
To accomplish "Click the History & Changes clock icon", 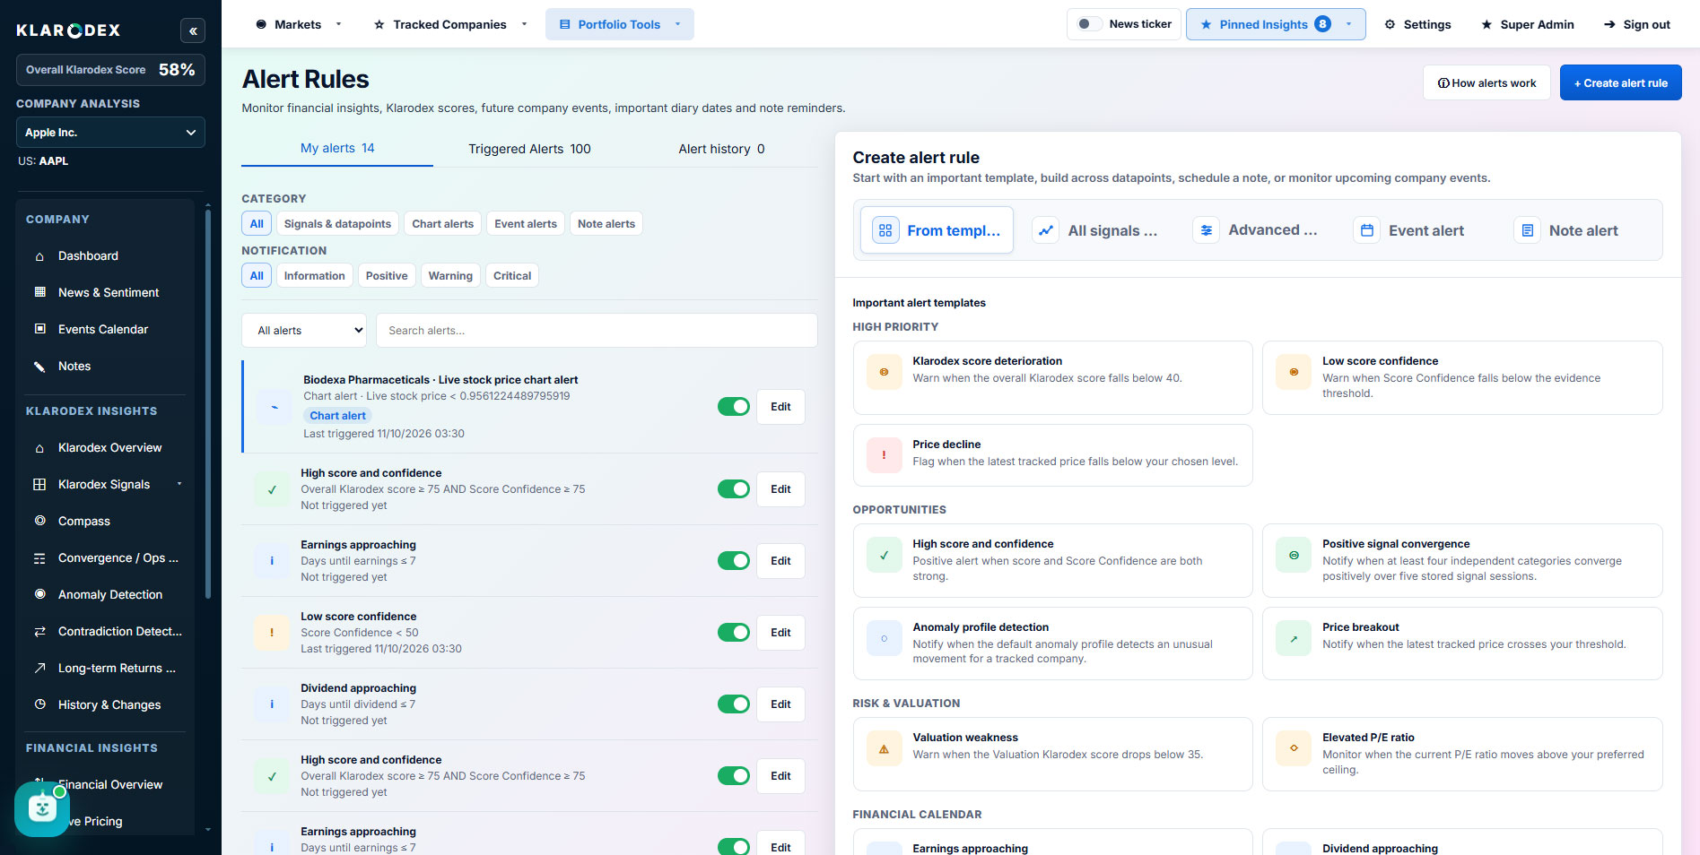I will click(x=39, y=704).
